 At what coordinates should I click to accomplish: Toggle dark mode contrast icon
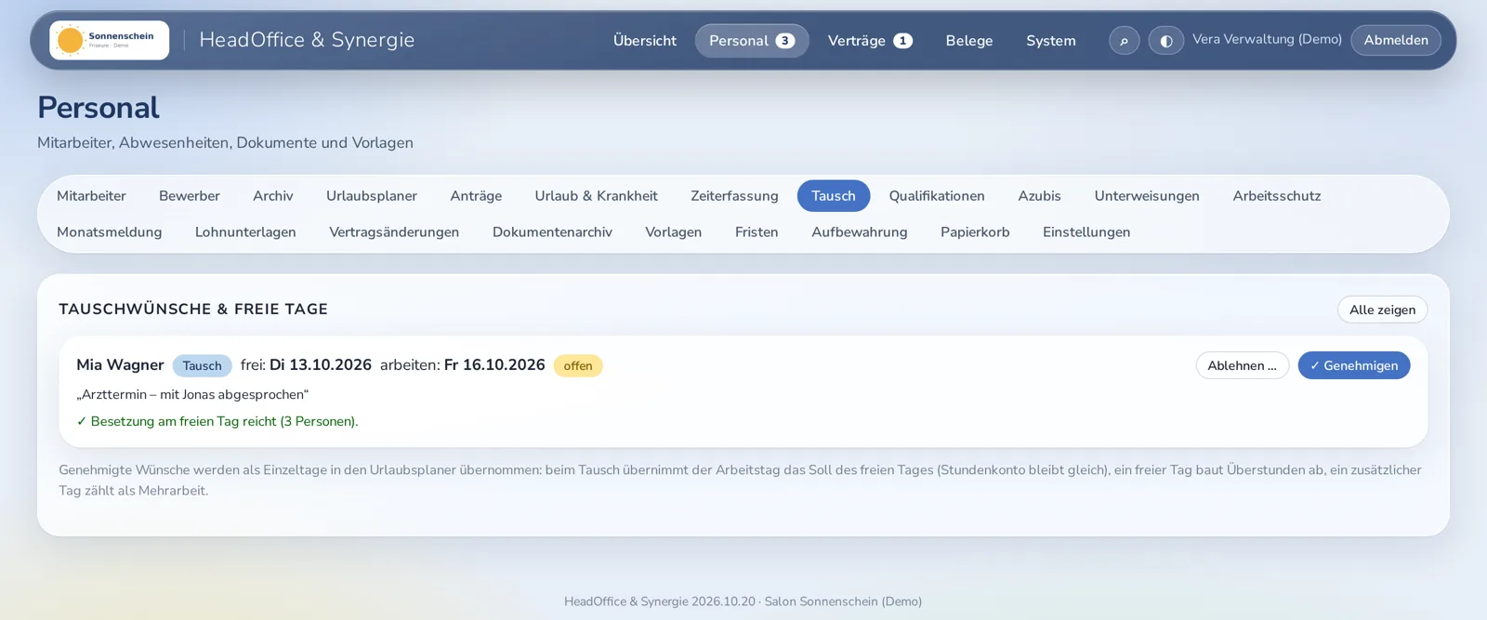coord(1165,40)
